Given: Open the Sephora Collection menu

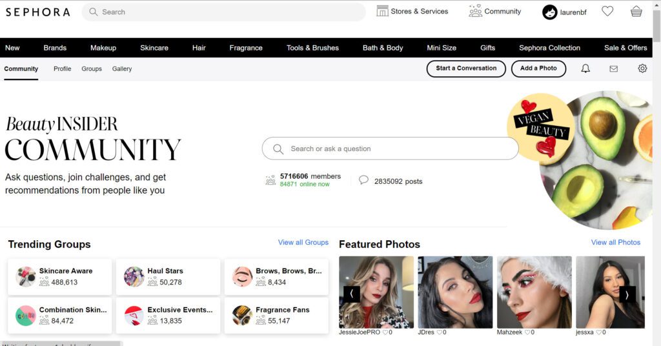Looking at the screenshot, I should [x=550, y=48].
